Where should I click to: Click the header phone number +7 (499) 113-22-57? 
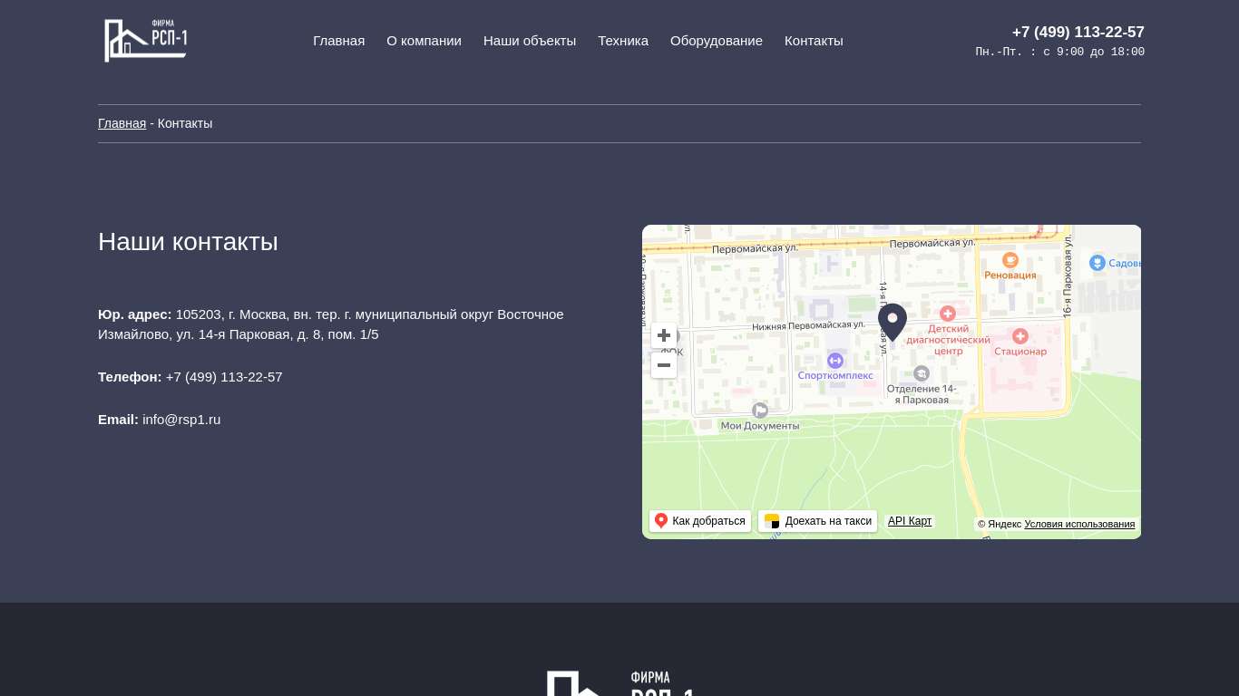coord(1078,32)
